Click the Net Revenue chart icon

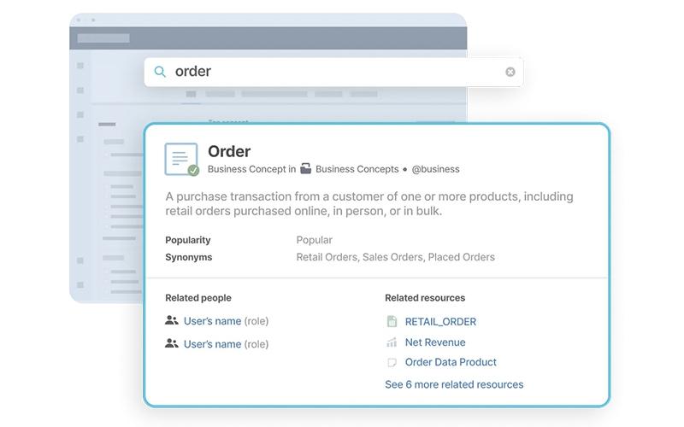[392, 342]
